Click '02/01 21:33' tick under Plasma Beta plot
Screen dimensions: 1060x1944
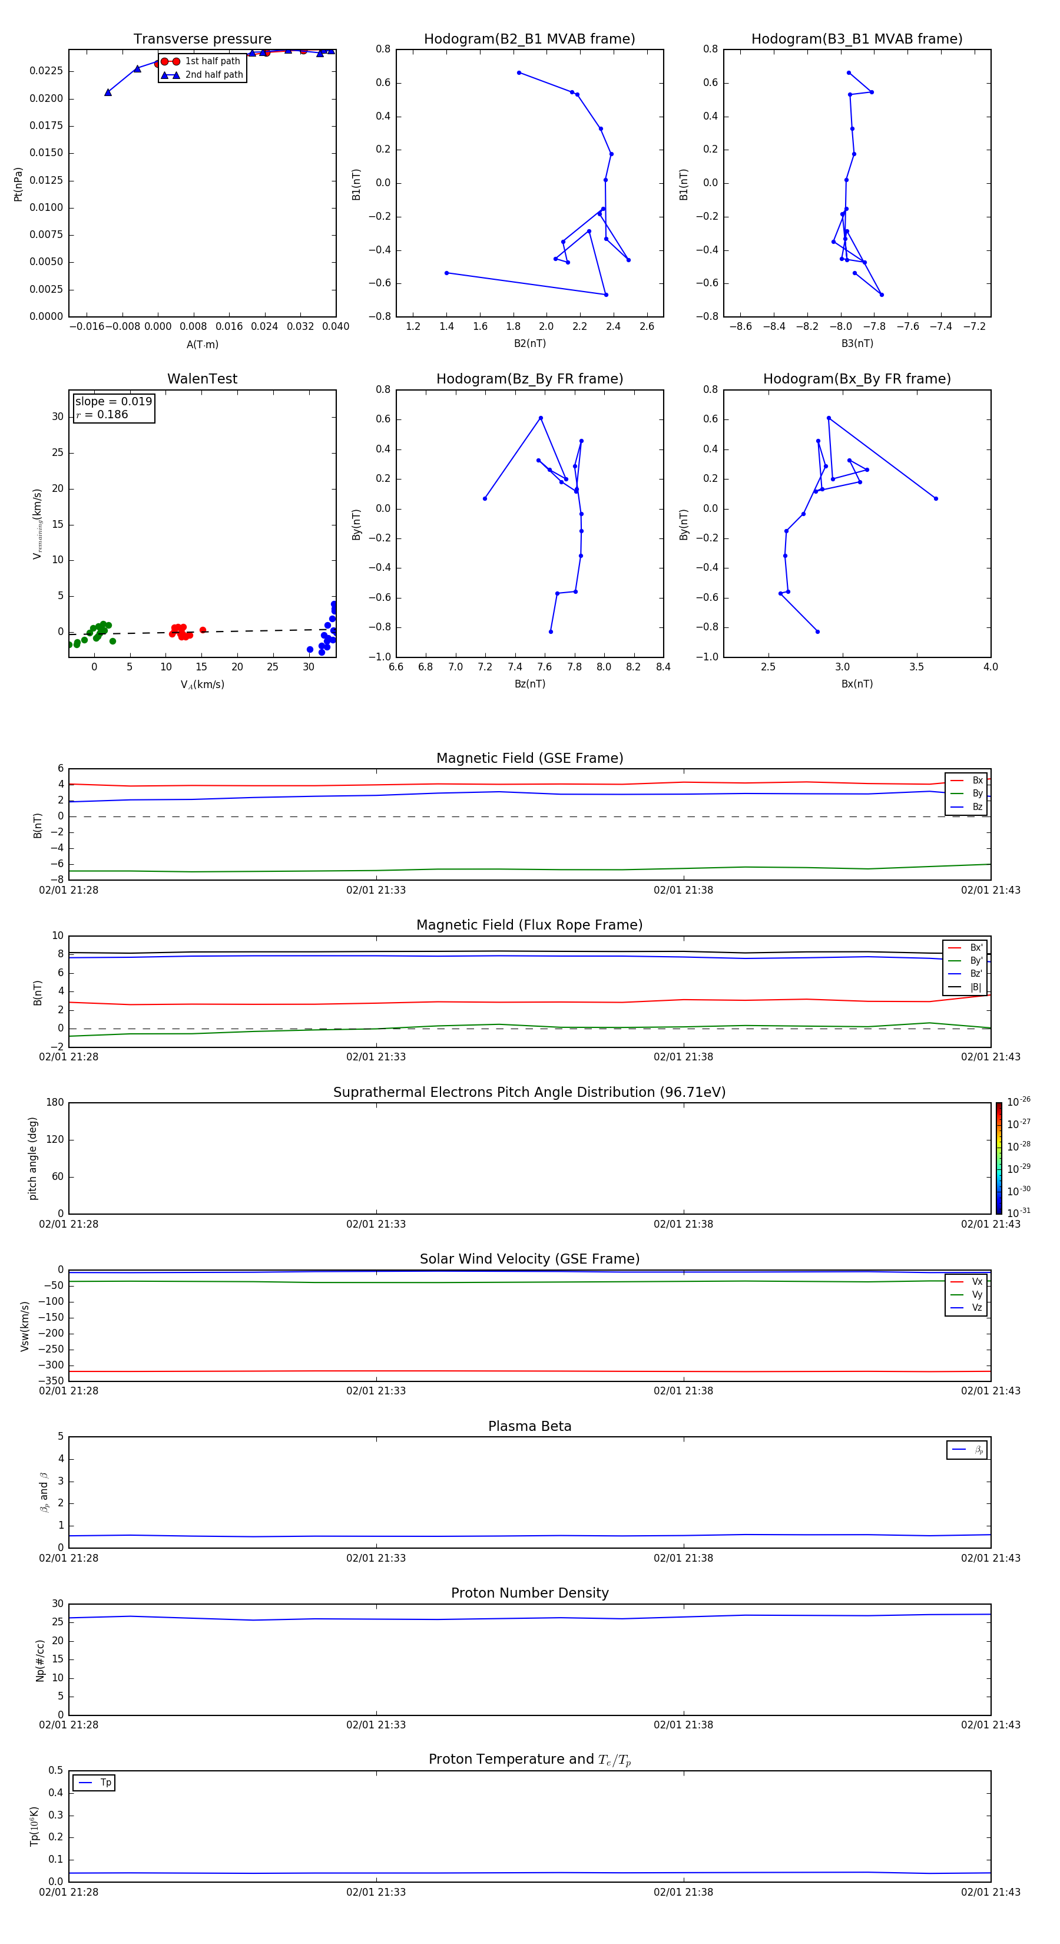tap(376, 1558)
